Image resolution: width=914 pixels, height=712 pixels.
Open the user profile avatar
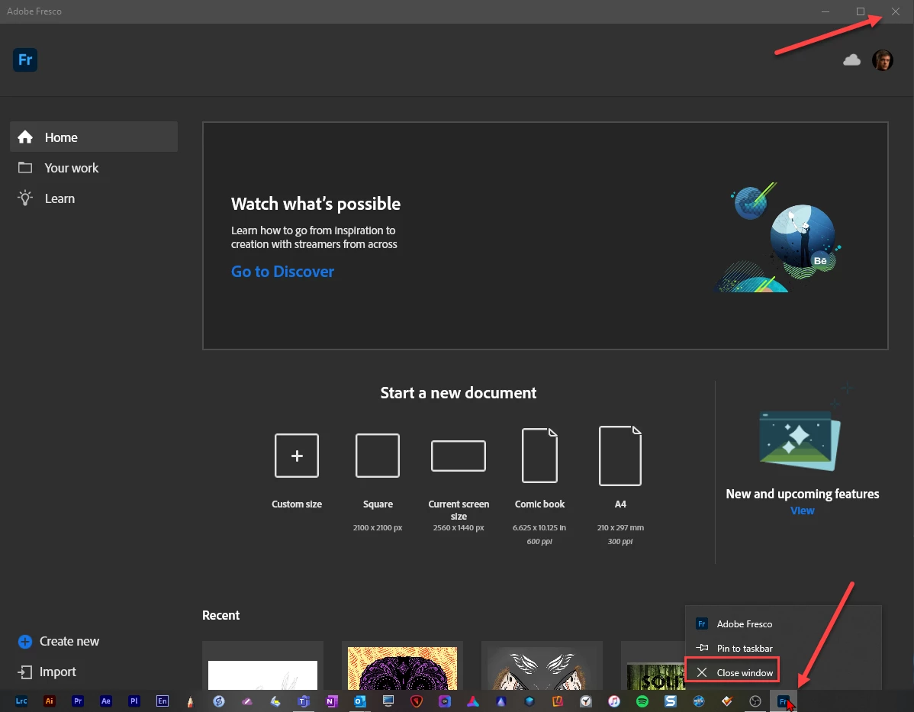point(883,60)
